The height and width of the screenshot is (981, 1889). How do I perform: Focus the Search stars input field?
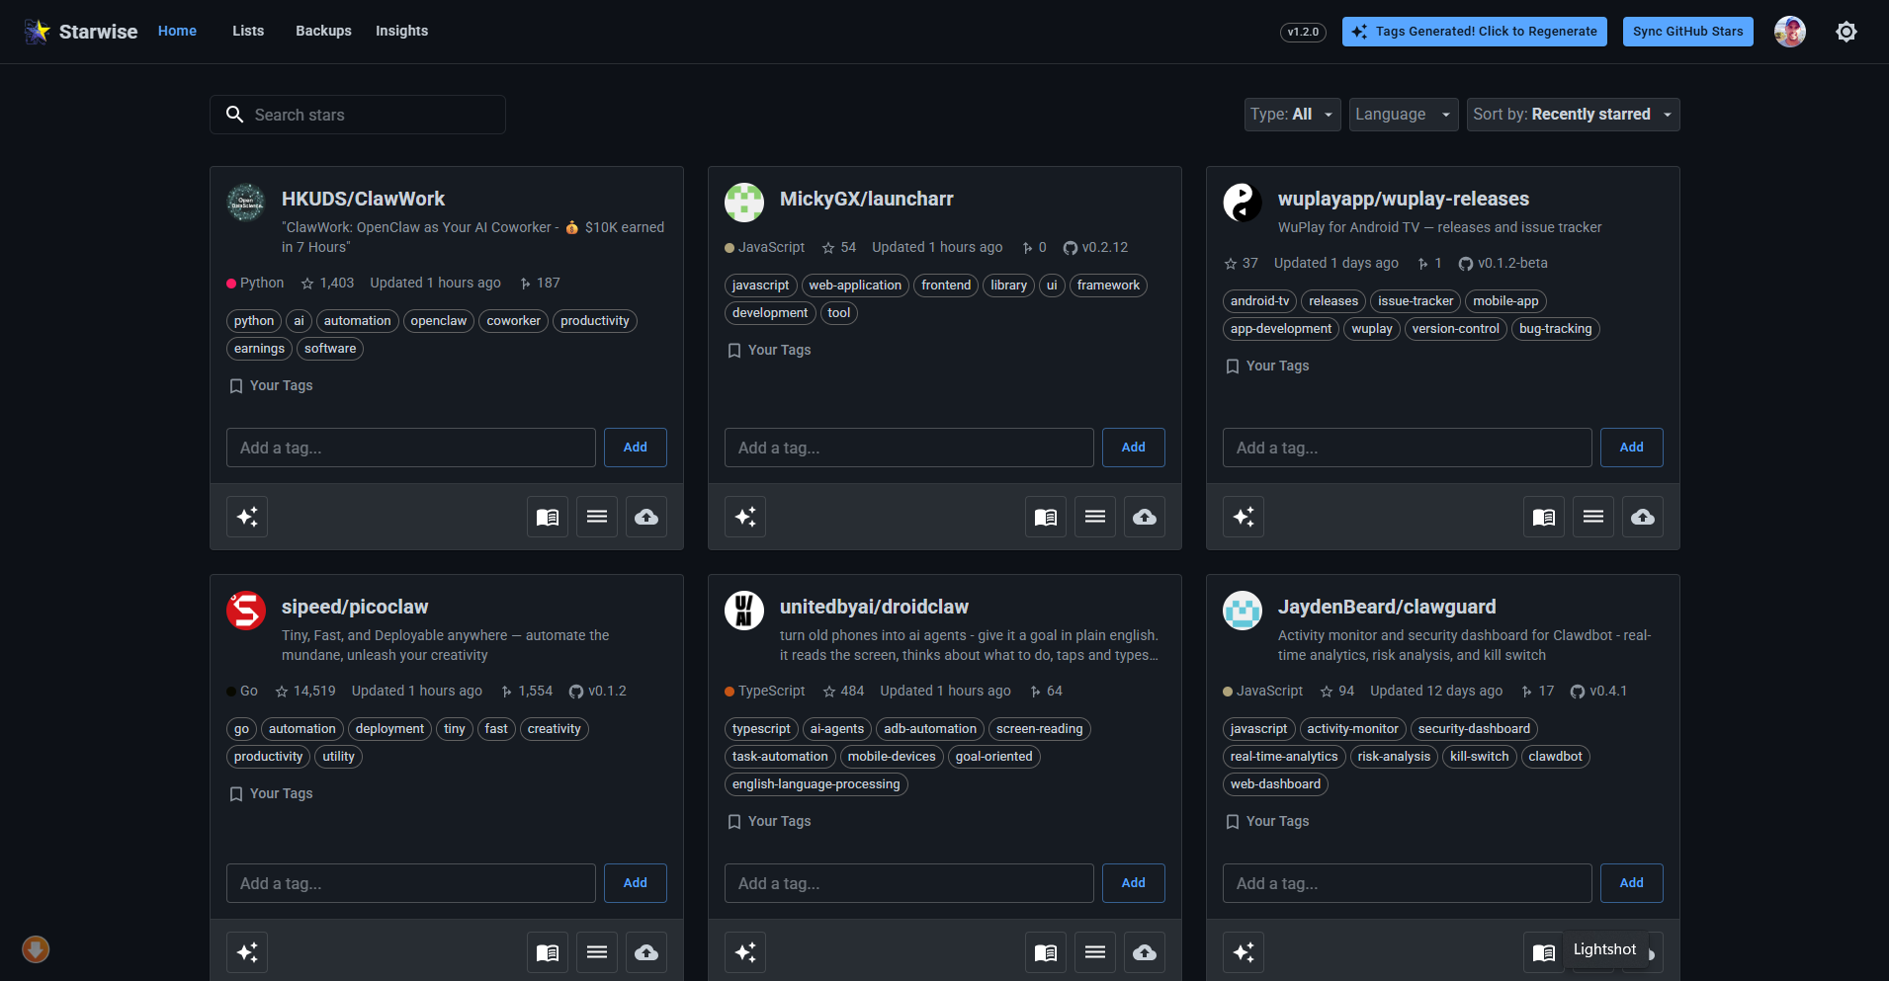tap(358, 115)
